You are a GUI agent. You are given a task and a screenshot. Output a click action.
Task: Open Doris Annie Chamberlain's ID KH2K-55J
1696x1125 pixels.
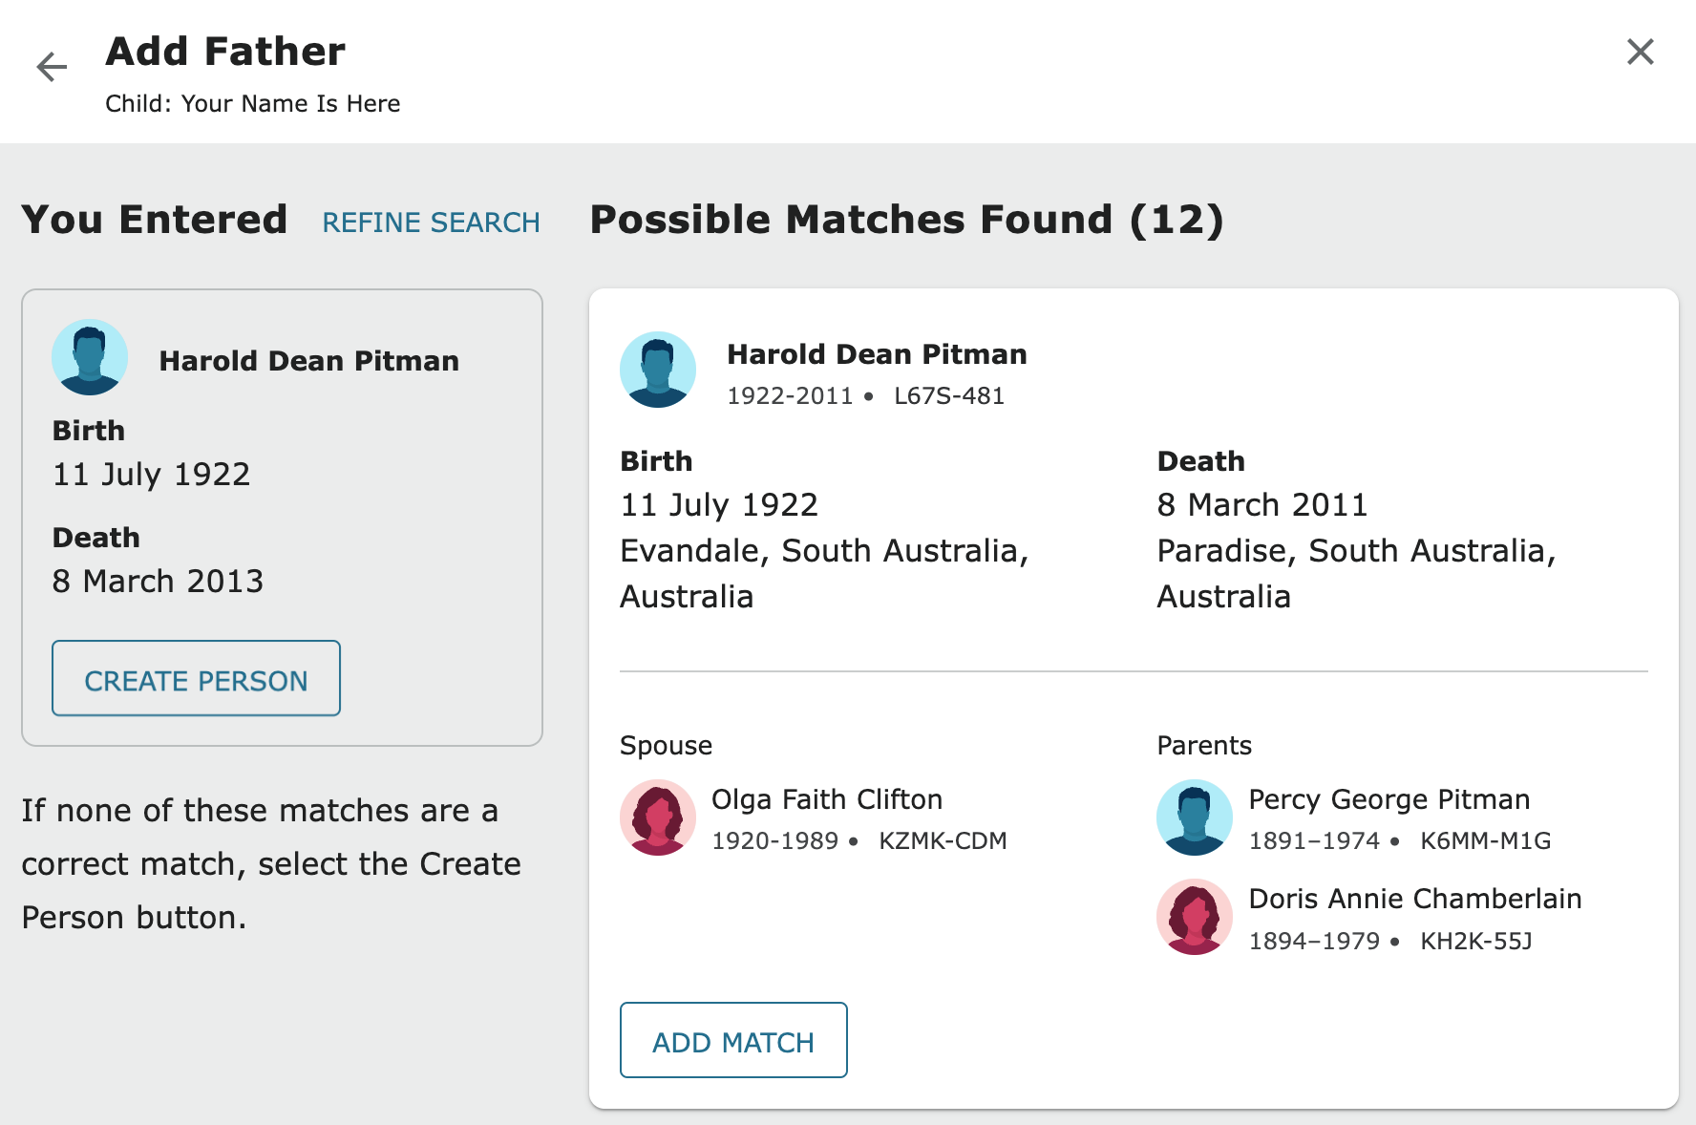[x=1477, y=941]
